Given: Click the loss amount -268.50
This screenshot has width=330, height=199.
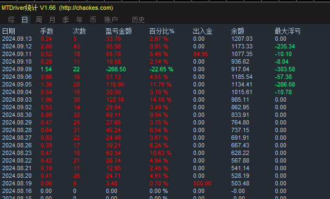Looking at the screenshot, I should 116,69.
